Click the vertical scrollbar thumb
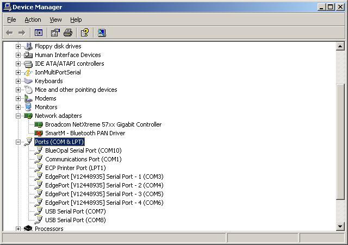This screenshot has height=245, width=348. [340, 142]
